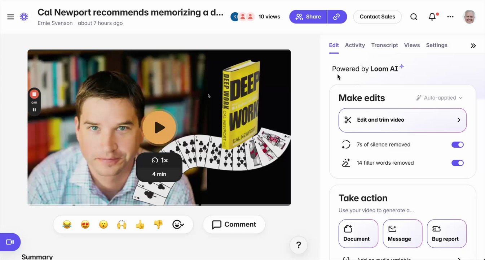Image resolution: width=485 pixels, height=260 pixels.
Task: Start a new recording with camera button
Action: (10, 242)
